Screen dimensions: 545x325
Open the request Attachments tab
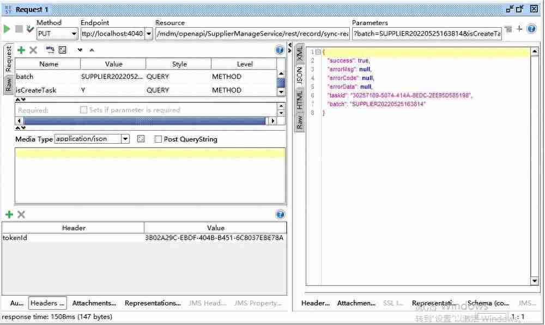pyautogui.click(x=94, y=303)
